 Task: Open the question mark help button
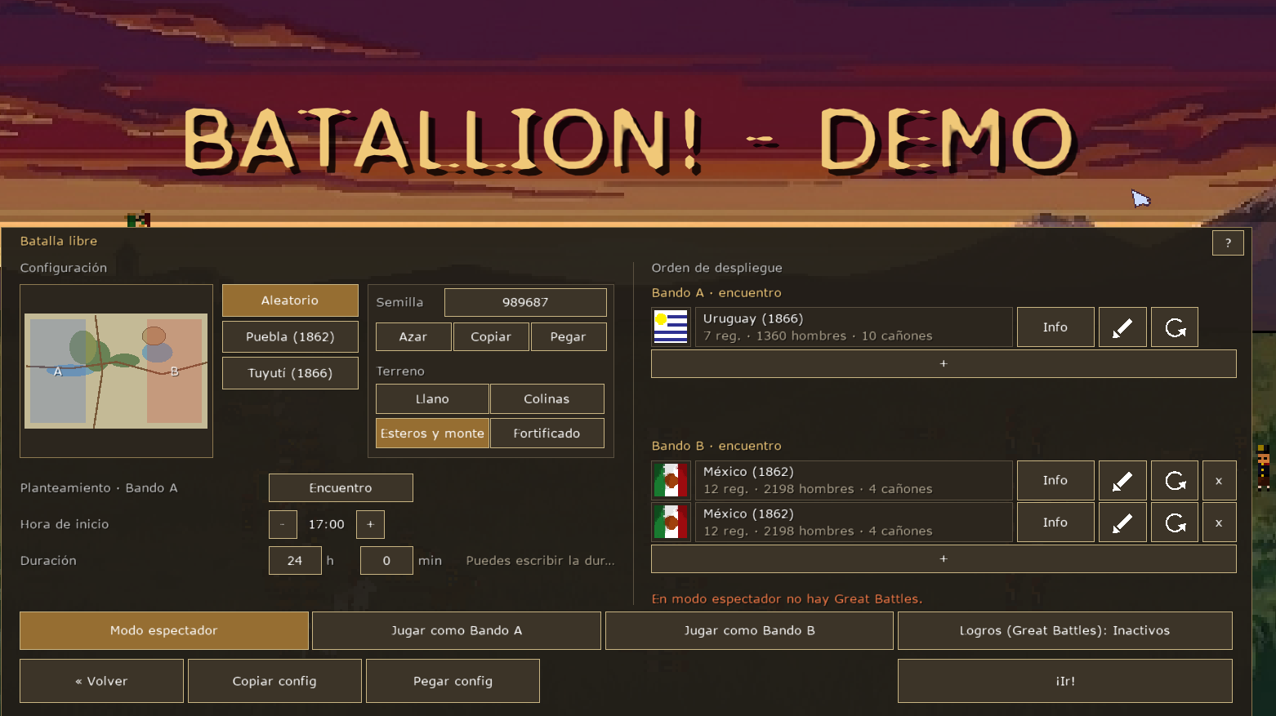coord(1228,242)
